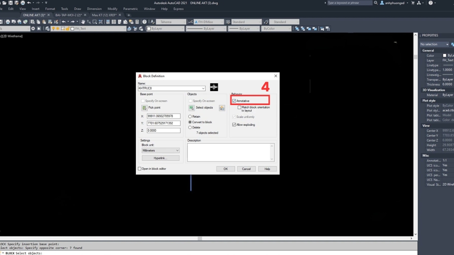Open the block Name dropdown
454x255 pixels.
coord(203,88)
